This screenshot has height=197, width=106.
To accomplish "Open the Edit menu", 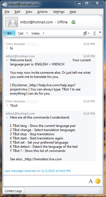I will (18, 12).
